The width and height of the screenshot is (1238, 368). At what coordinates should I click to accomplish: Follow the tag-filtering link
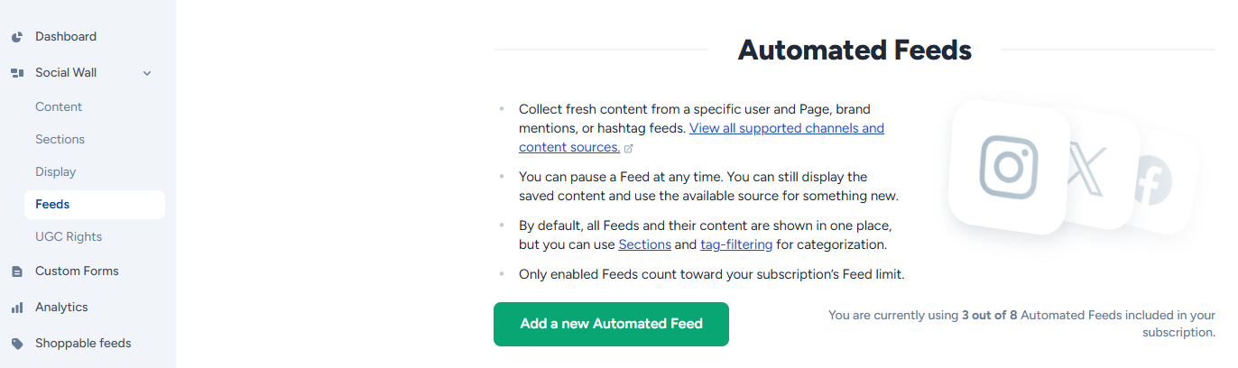tap(736, 244)
